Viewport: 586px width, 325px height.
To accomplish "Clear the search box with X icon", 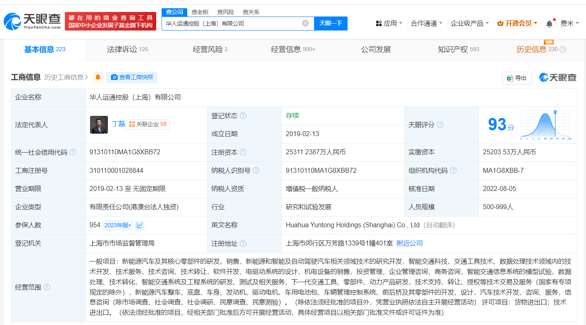I will click(305, 24).
